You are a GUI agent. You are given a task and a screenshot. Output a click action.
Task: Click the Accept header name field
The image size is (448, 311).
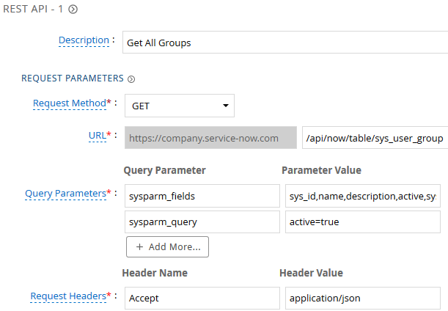point(202,298)
